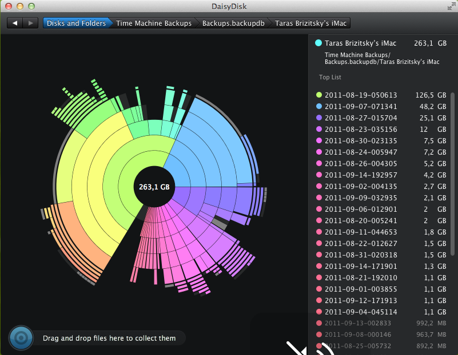Select the 2011-08-23-035156 list entry
Image resolution: width=458 pixels, height=355 pixels.
point(381,129)
